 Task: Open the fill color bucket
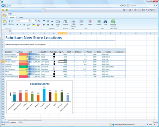point(33,25)
